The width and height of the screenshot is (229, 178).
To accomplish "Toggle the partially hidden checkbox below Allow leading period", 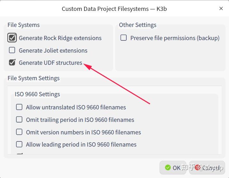I will [x=19, y=155].
